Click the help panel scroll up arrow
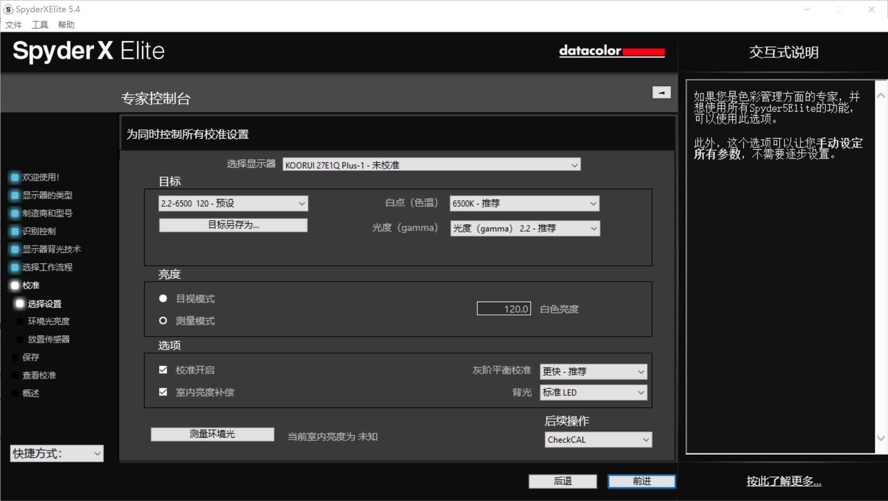Image resolution: width=888 pixels, height=501 pixels. (x=881, y=95)
